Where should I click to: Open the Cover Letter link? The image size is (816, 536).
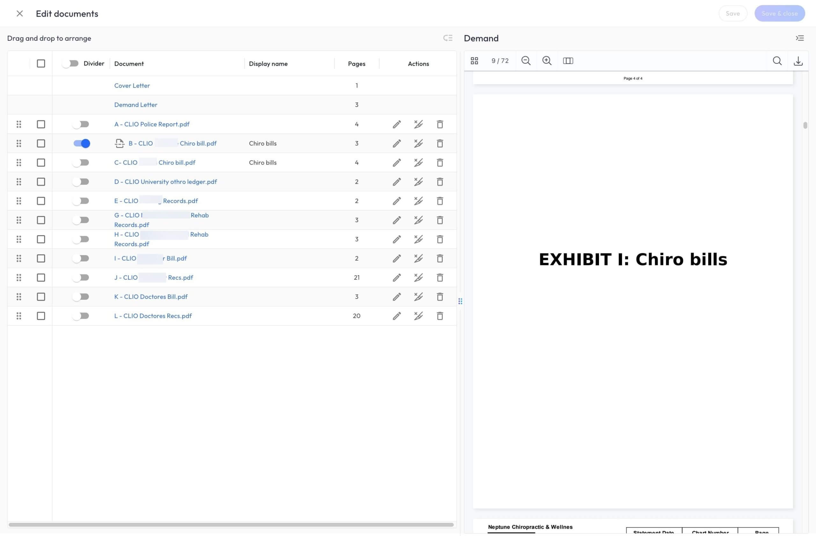132,85
